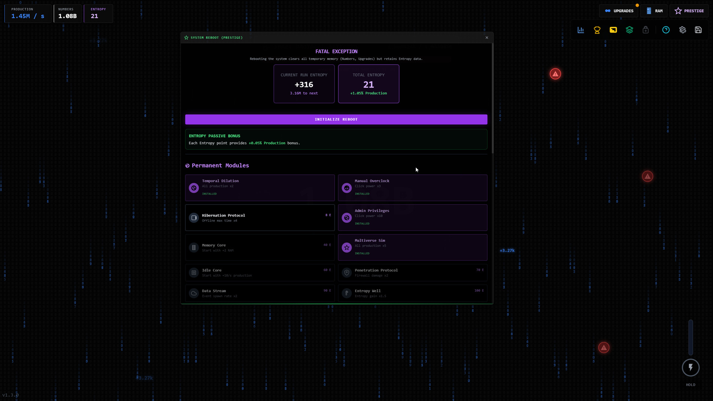This screenshot has height=401, width=713.
Task: Open the UPGRADES panel
Action: tap(619, 11)
